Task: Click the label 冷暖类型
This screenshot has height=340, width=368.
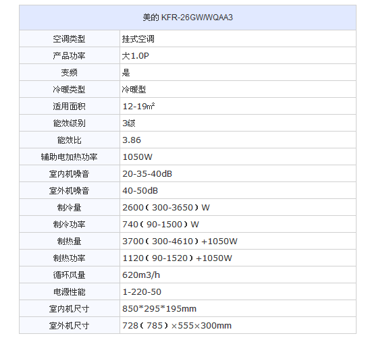Action: tap(69, 90)
